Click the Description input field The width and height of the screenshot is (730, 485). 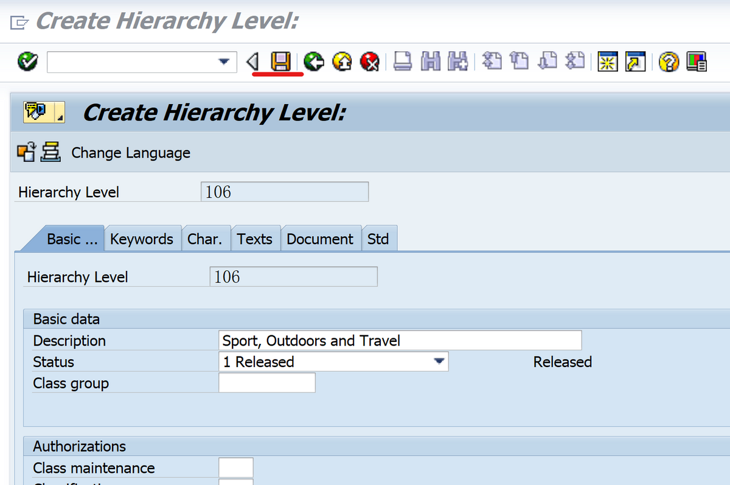400,340
